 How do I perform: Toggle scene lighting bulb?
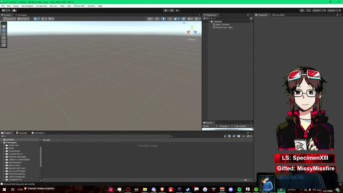coord(163,19)
